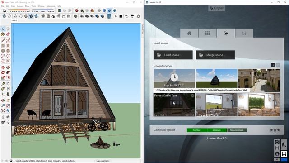Click the Too Slow speed indicator bar
Image resolution: width=289 pixels, height=163 pixels.
(197, 130)
